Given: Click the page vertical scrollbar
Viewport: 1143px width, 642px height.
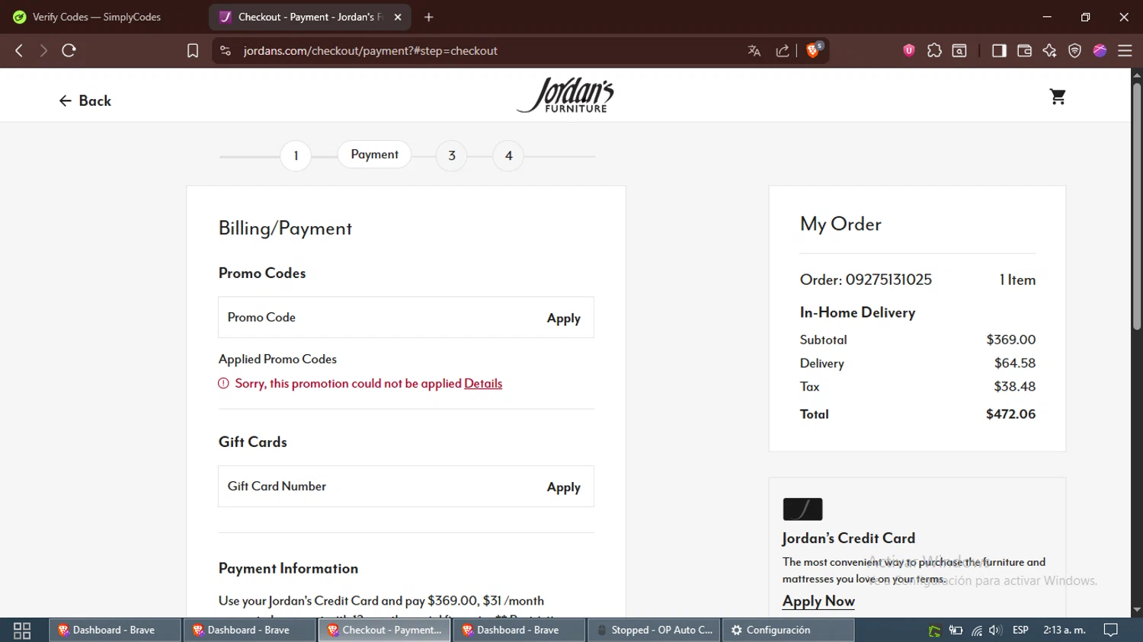Looking at the screenshot, I should click(x=1137, y=206).
